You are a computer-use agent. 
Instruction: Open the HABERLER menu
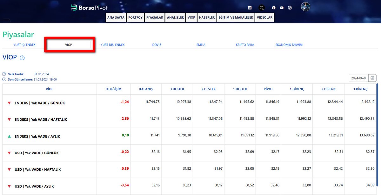point(207,18)
